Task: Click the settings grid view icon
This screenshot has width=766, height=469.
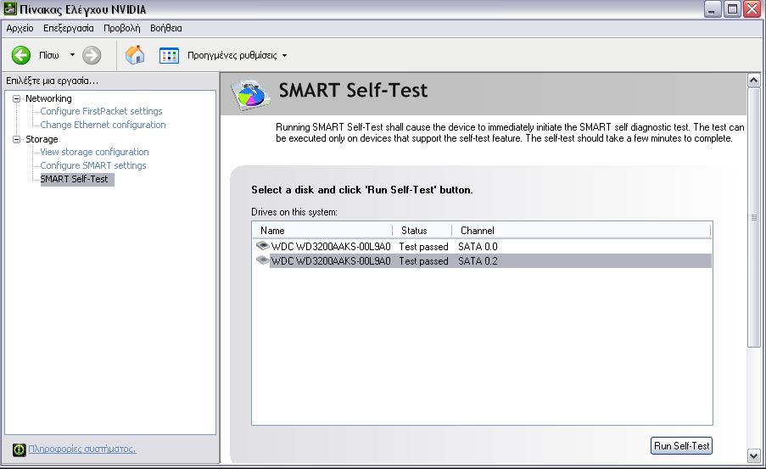Action: click(169, 55)
